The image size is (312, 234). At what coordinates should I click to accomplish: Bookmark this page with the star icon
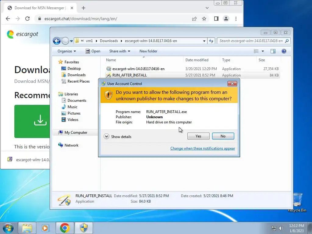pos(204,19)
